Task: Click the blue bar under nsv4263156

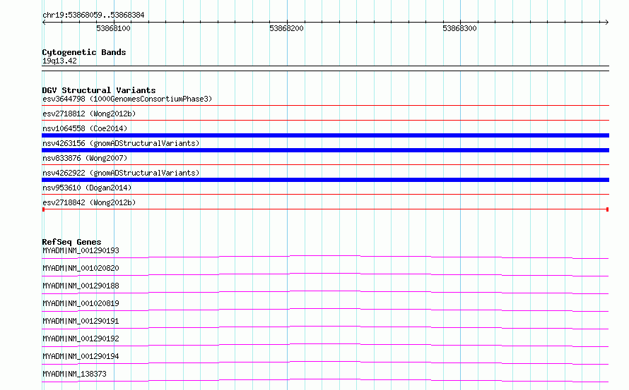Action: coord(325,150)
